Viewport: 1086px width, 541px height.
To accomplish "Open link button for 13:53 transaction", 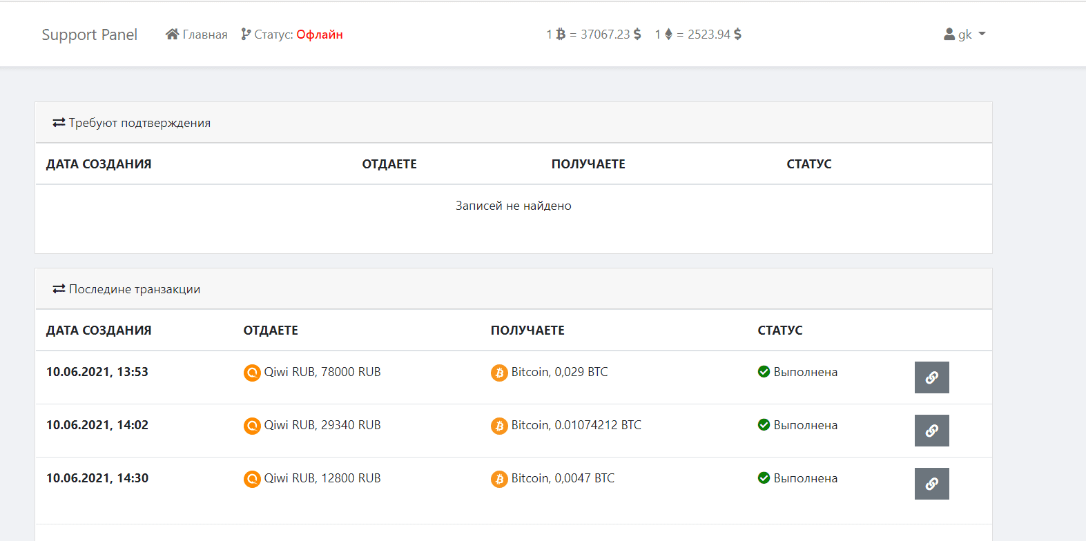I will 931,377.
